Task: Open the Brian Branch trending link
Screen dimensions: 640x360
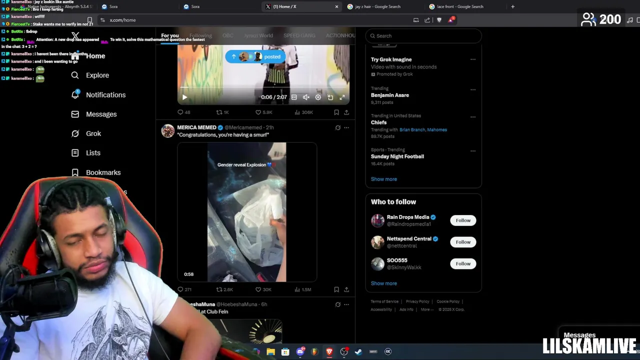Action: point(412,129)
